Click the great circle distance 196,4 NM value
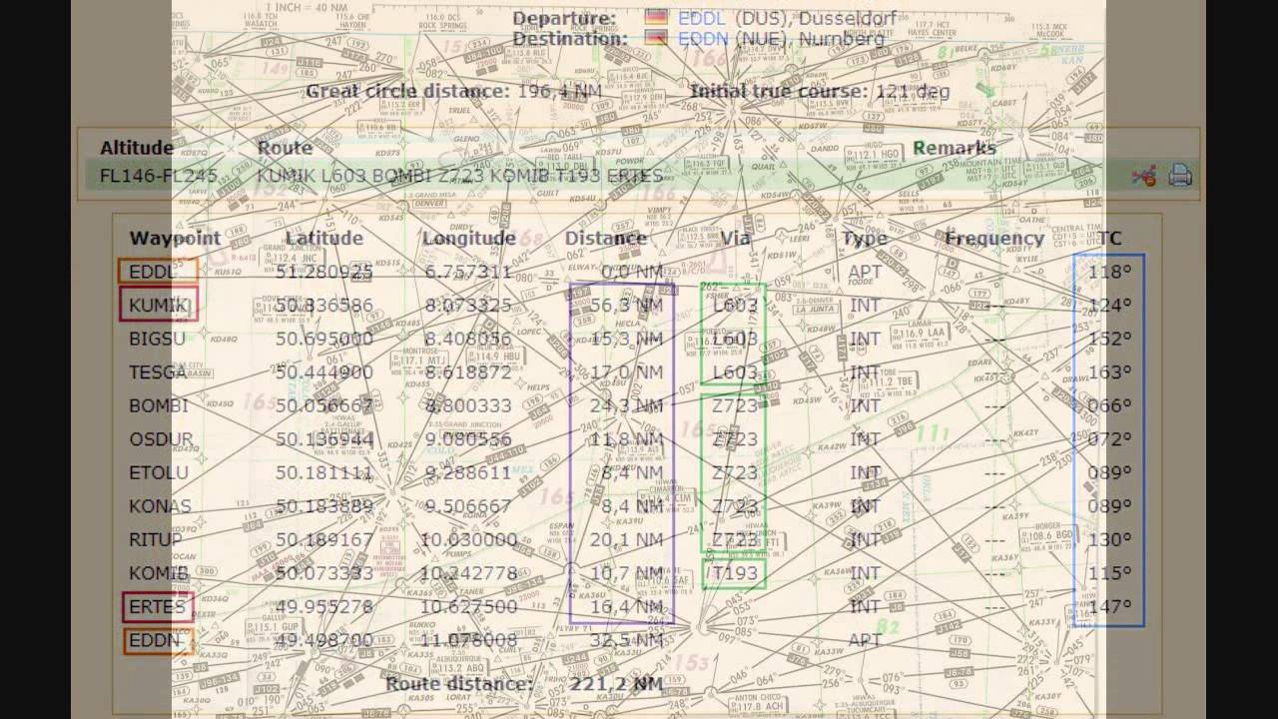Image resolution: width=1278 pixels, height=719 pixels. 559,91
